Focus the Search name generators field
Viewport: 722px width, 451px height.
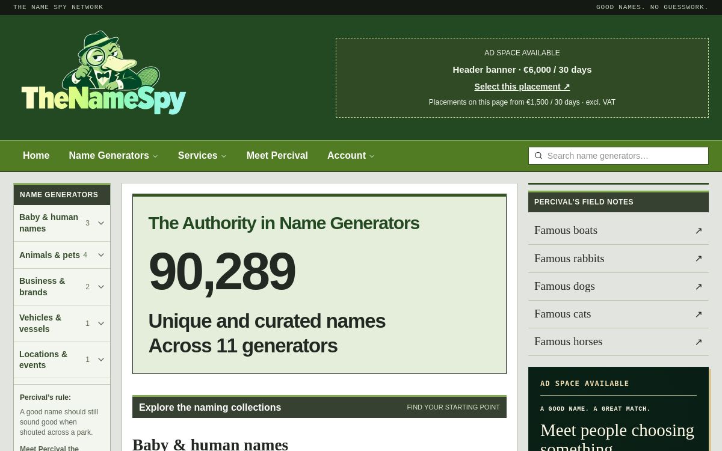tap(619, 156)
